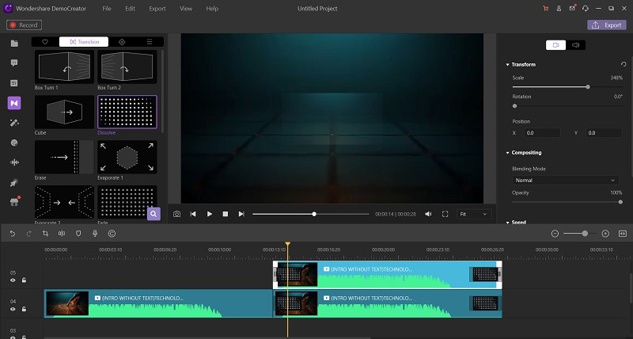633x339 pixels.
Task: Open the Edit menu
Action: [130, 9]
